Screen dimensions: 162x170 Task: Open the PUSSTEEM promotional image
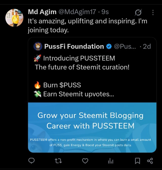click(92, 127)
